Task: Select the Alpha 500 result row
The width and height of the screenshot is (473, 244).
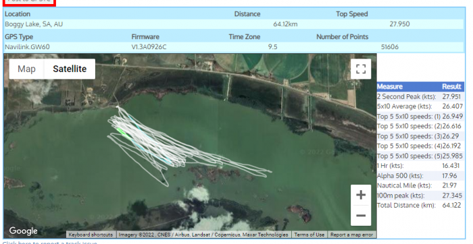Action: pyautogui.click(x=420, y=176)
